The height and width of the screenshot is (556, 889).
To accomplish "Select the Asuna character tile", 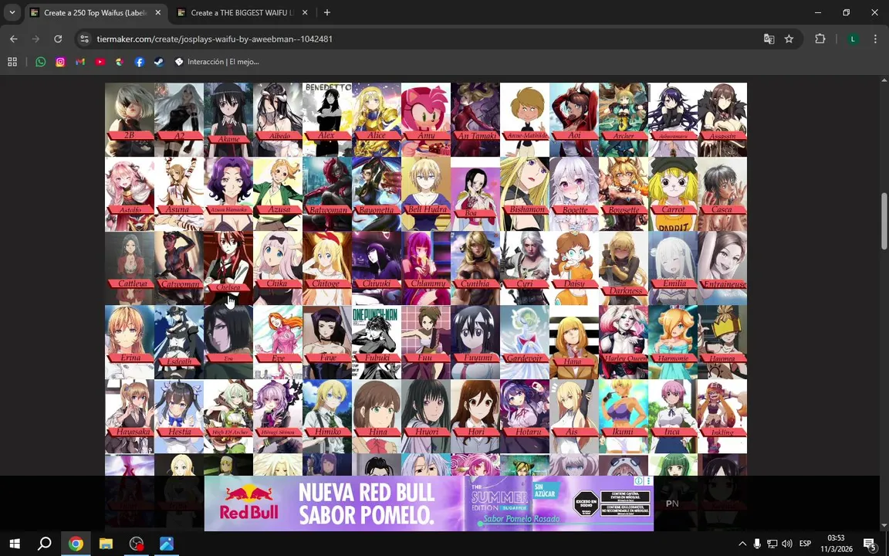I will pos(179,194).
